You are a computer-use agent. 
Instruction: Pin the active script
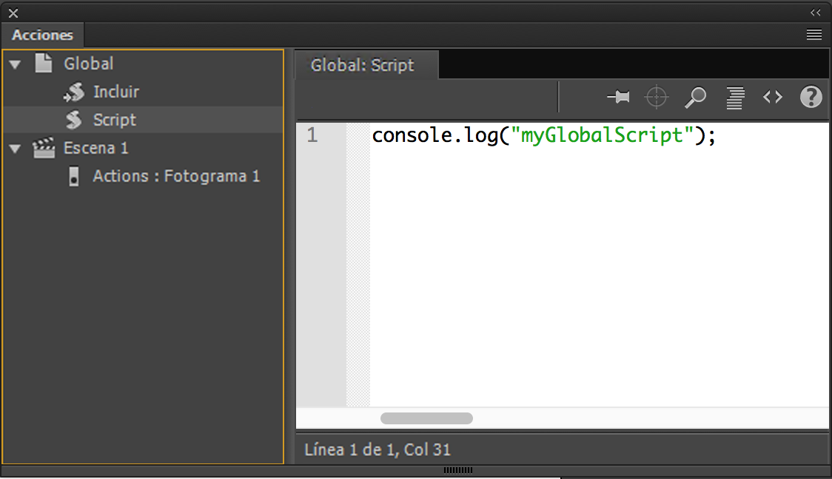pyautogui.click(x=618, y=97)
